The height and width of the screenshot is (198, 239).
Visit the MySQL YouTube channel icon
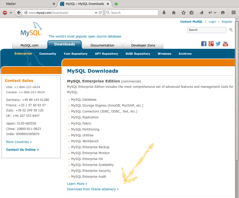click(225, 44)
